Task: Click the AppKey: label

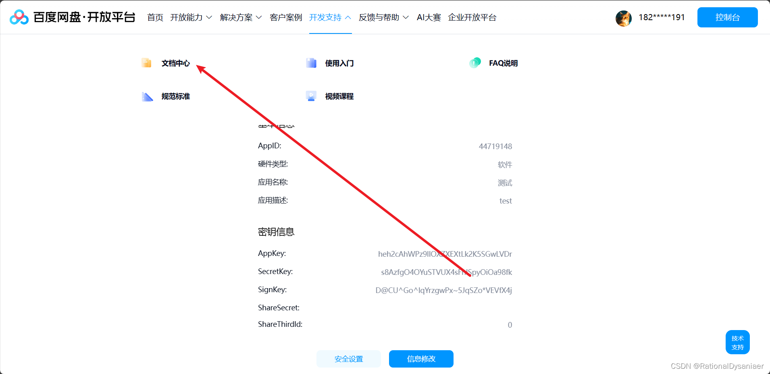Action: click(x=272, y=253)
